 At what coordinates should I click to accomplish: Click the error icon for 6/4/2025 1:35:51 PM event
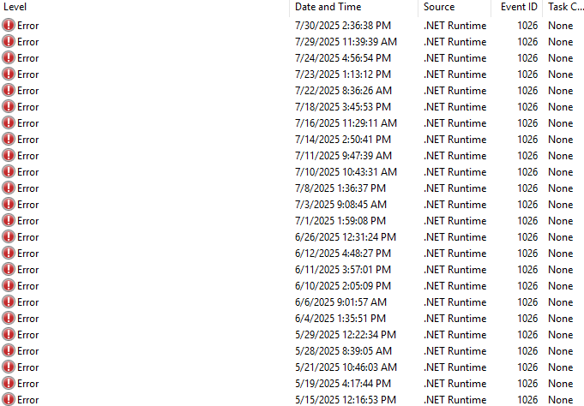pyautogui.click(x=9, y=319)
